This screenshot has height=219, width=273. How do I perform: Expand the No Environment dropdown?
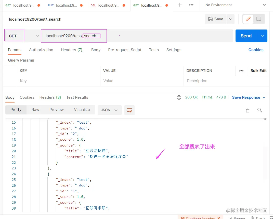coord(264,5)
